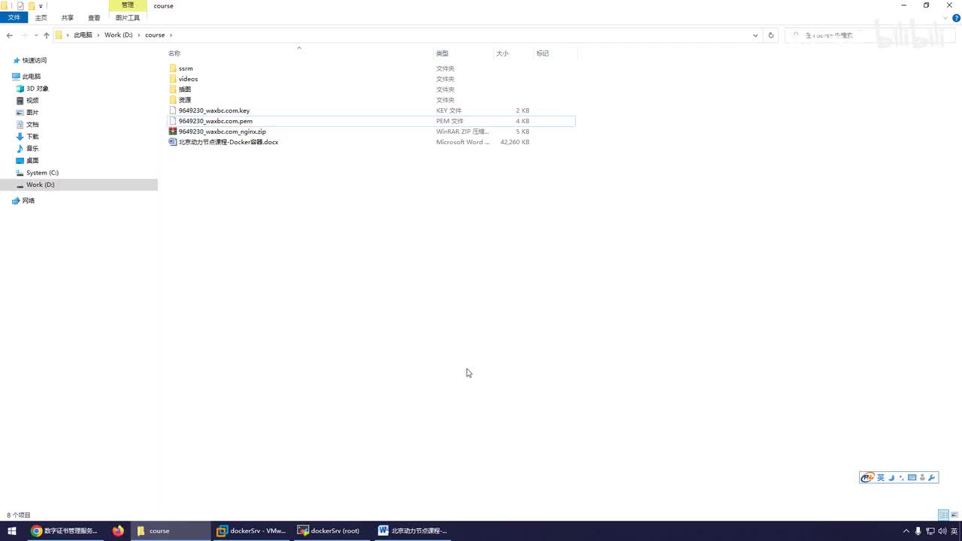This screenshot has width=962, height=541.
Task: Select the 管理 contextual tab header
Action: (x=128, y=5)
